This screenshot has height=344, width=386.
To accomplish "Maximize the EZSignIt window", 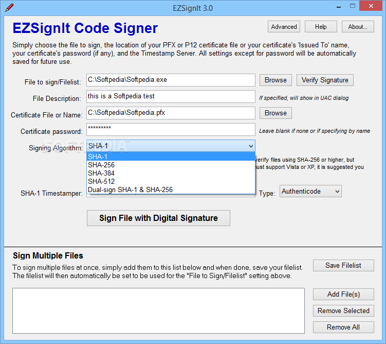I will coord(353,6).
